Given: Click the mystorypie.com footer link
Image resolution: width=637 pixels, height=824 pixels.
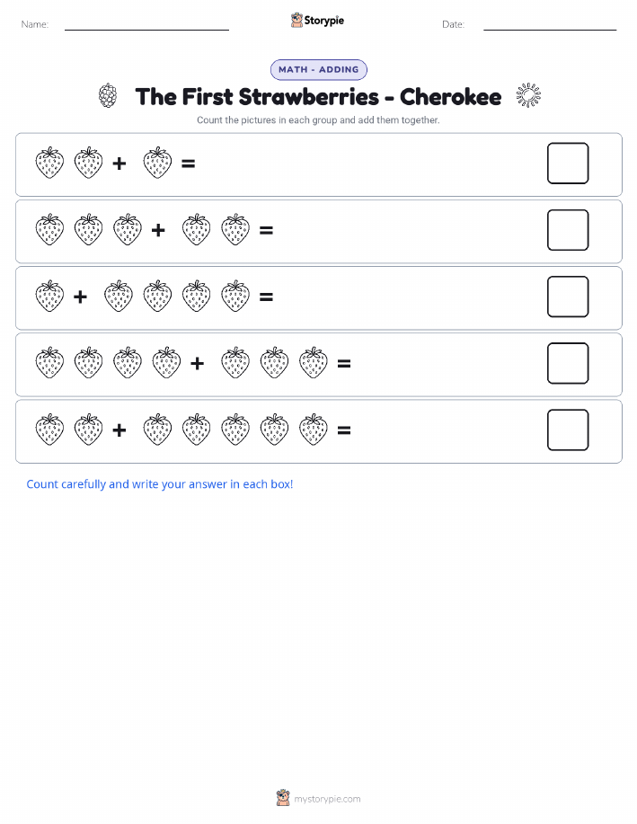Looking at the screenshot, I should click(327, 799).
